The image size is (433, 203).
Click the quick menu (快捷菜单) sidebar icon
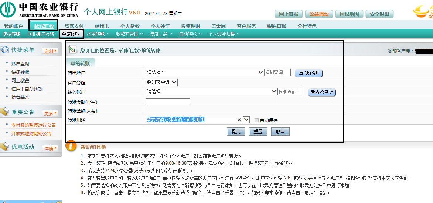(5, 50)
